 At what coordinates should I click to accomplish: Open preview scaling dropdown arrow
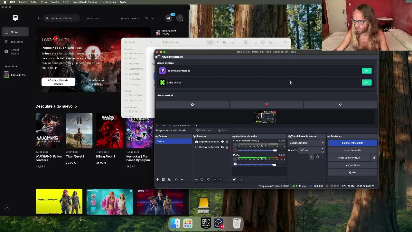click(196, 125)
